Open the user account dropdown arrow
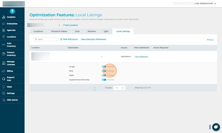Screen dimensions: 222x133 (215, 4)
